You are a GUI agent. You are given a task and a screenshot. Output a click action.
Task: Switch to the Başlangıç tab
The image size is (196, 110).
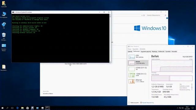[154, 52]
